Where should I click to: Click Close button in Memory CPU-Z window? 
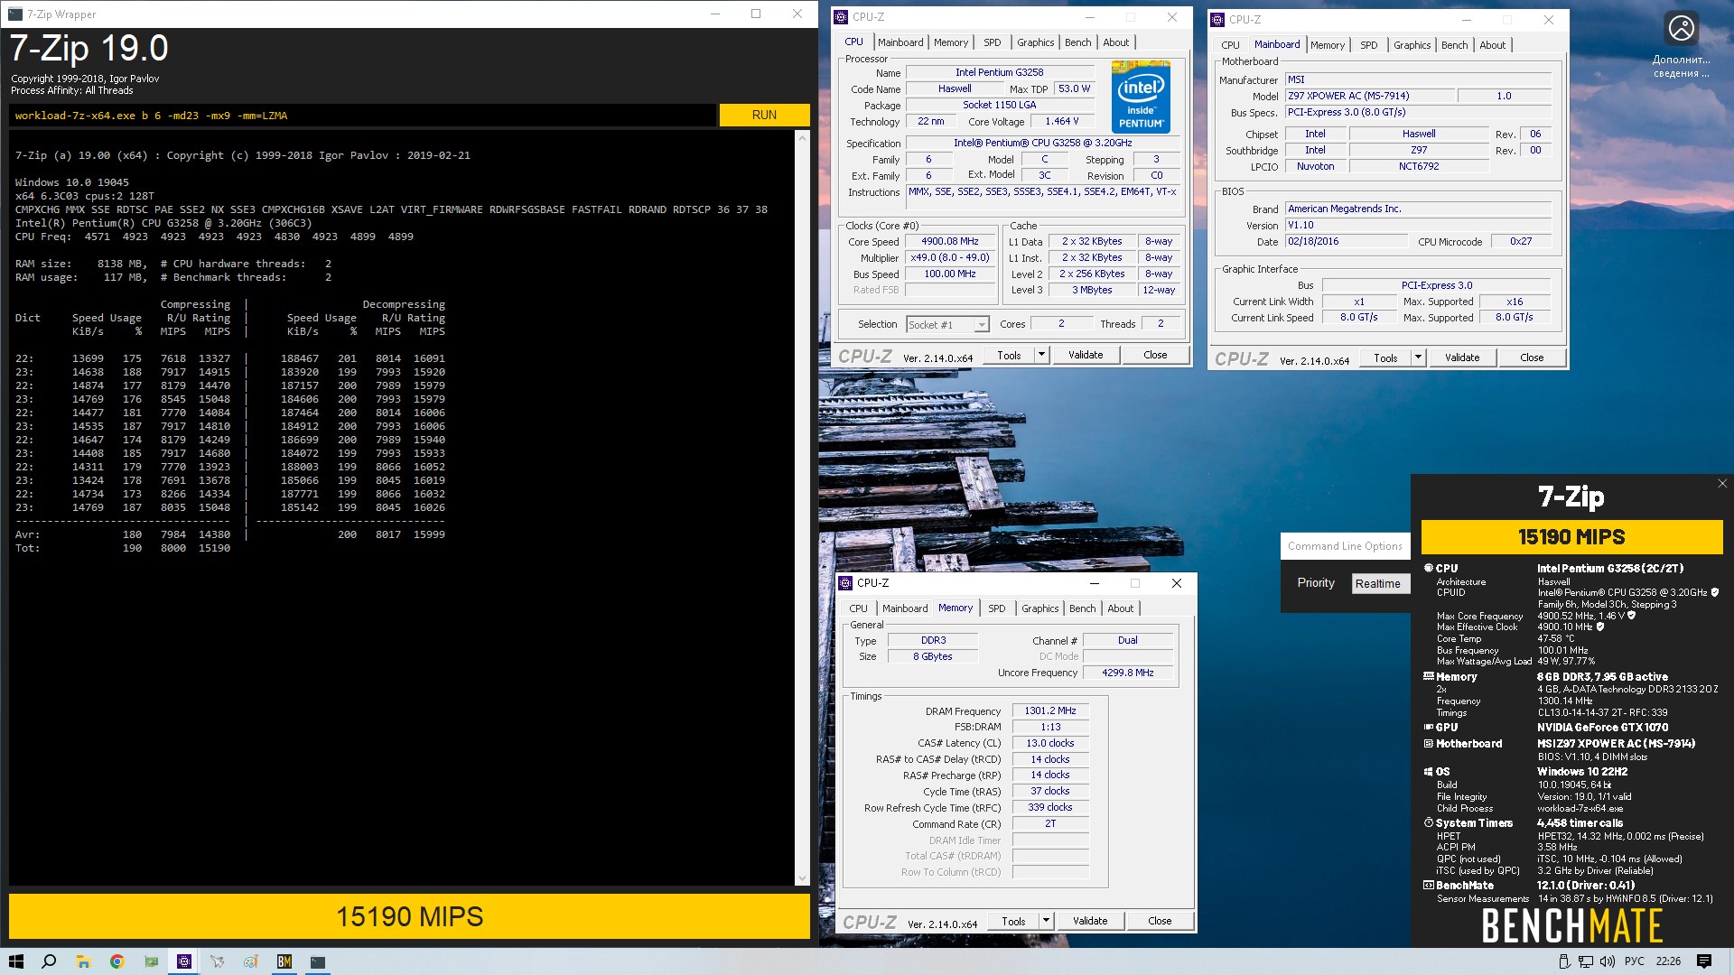1160,921
